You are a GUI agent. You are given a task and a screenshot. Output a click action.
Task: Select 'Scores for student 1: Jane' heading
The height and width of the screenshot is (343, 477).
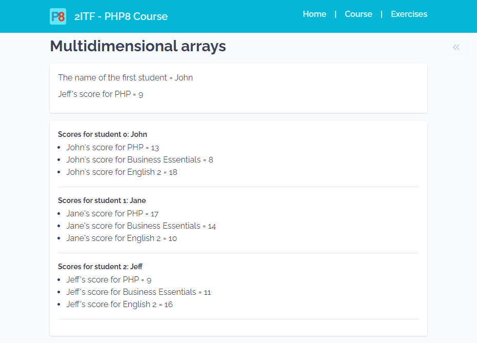102,200
